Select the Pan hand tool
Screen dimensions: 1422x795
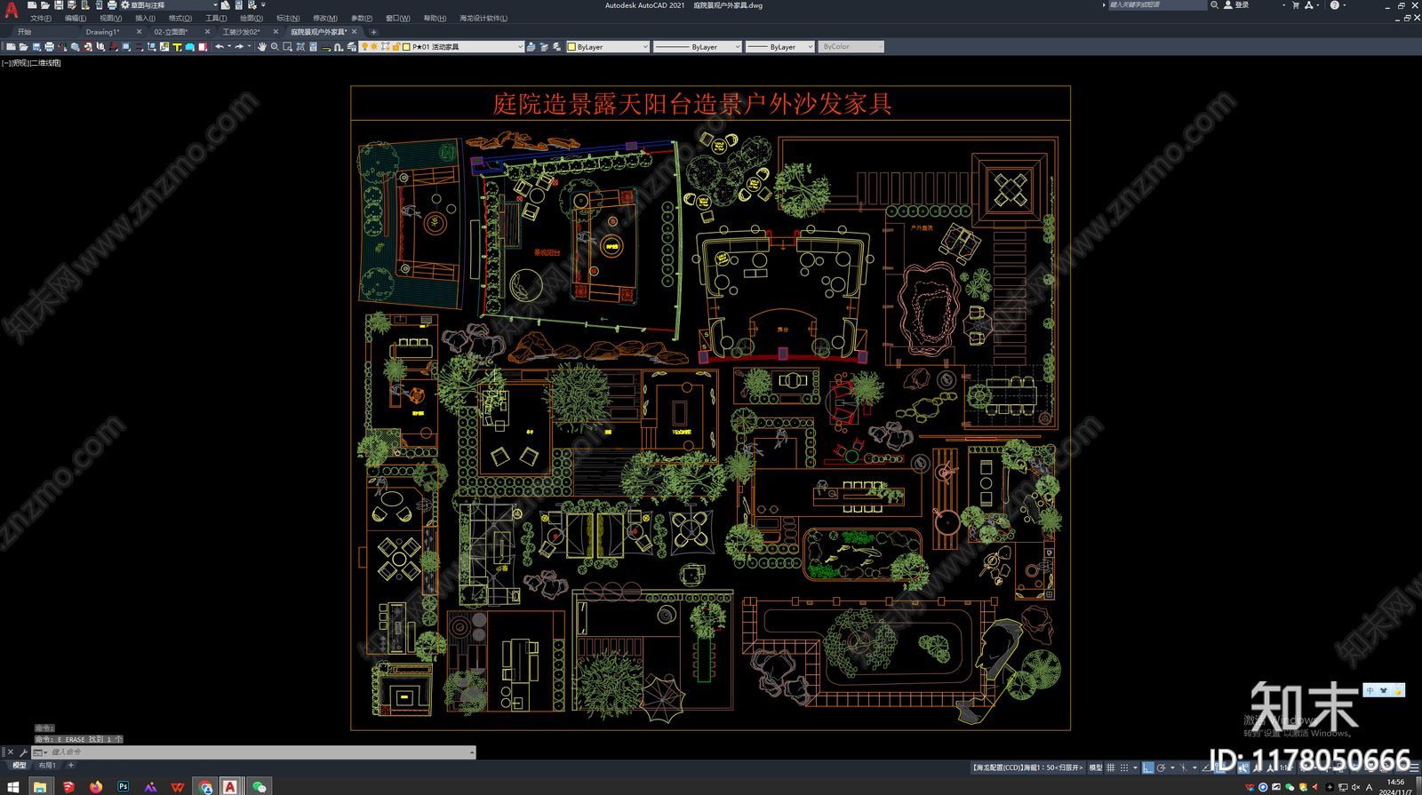coord(262,46)
